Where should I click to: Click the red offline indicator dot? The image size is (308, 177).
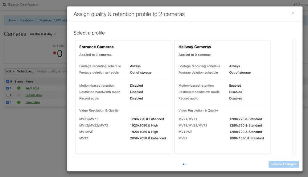click(x=55, y=53)
